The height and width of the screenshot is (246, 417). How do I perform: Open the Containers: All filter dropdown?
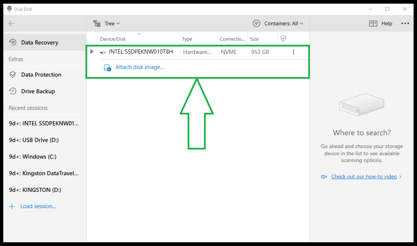[x=278, y=24]
